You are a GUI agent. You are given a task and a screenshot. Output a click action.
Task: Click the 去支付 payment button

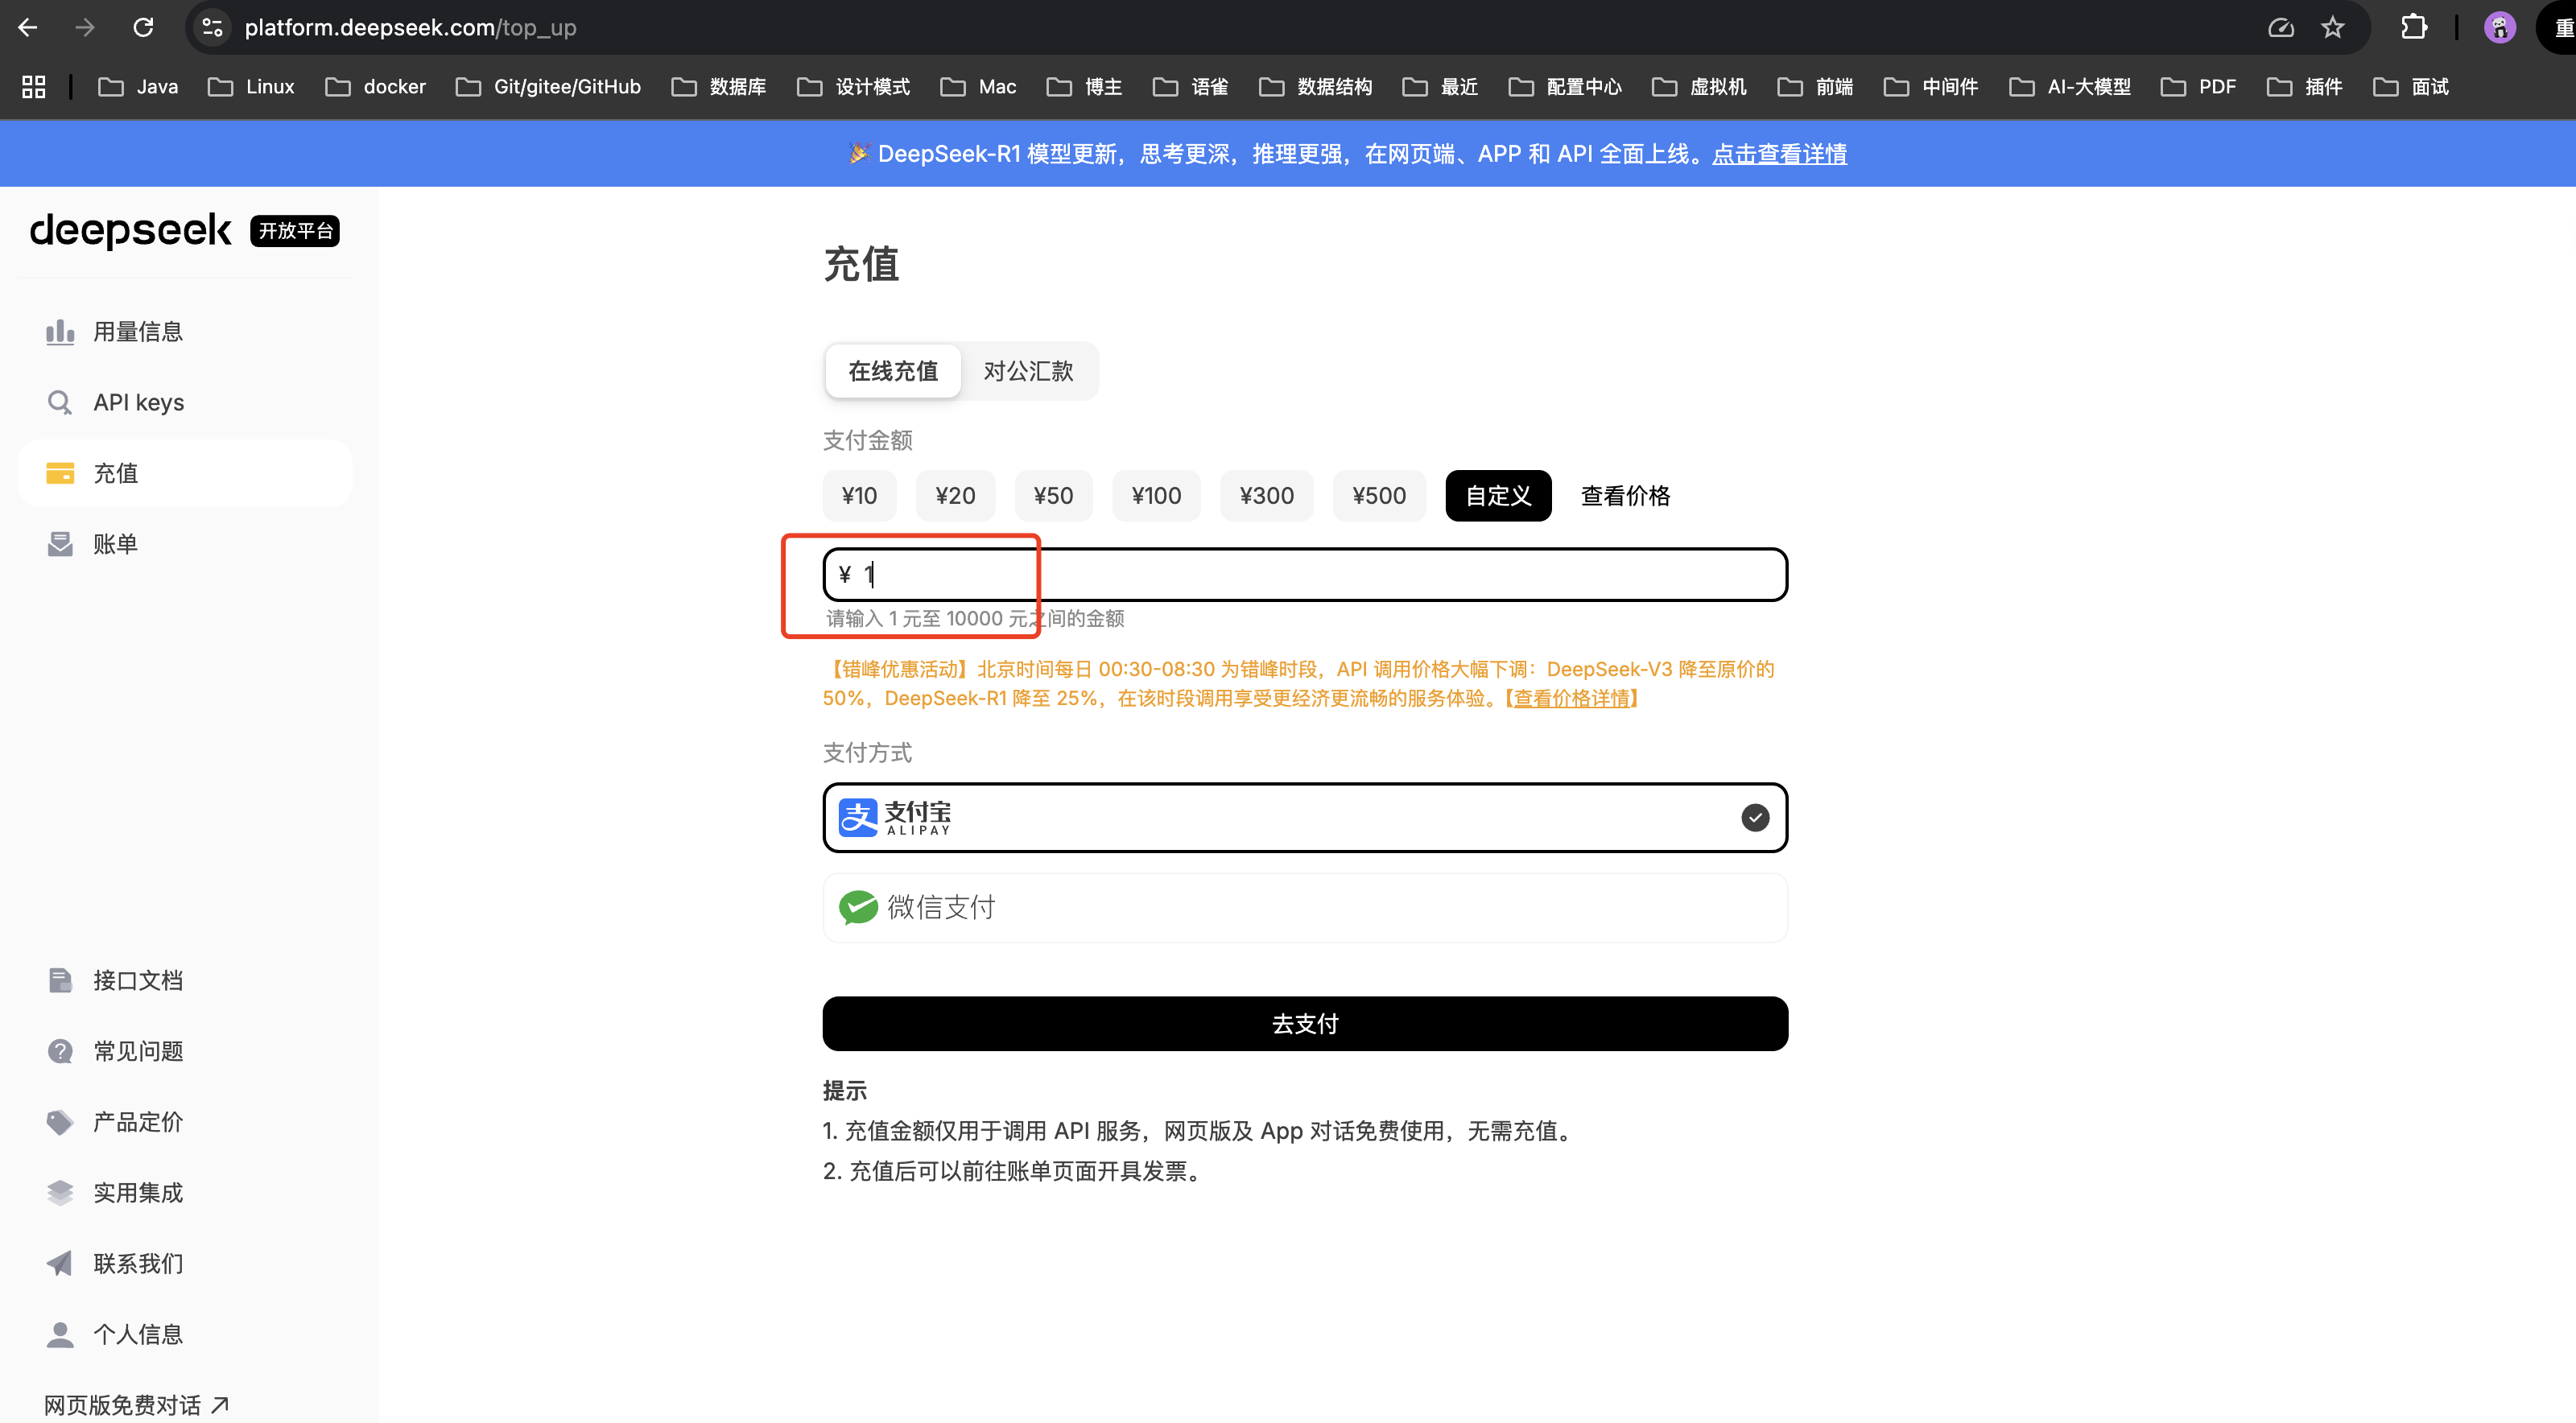point(1303,1023)
